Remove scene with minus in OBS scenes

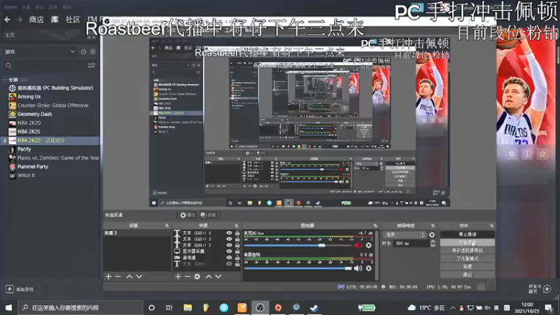click(118, 276)
